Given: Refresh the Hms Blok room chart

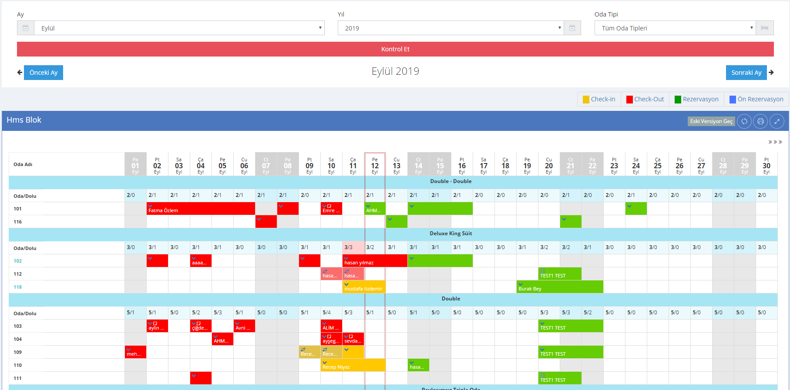Looking at the screenshot, I should [x=744, y=121].
